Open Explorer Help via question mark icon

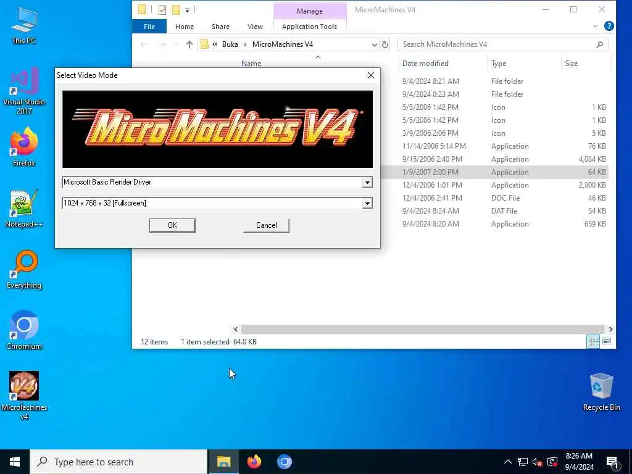[609, 26]
